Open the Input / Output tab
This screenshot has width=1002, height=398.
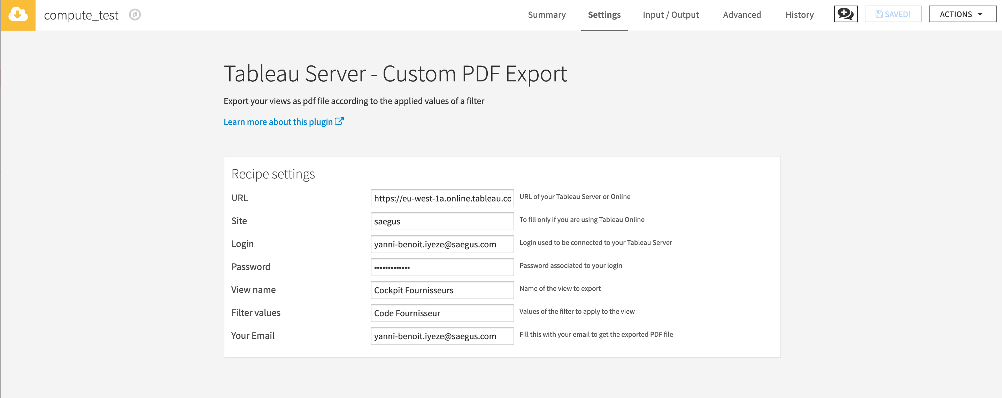tap(670, 15)
